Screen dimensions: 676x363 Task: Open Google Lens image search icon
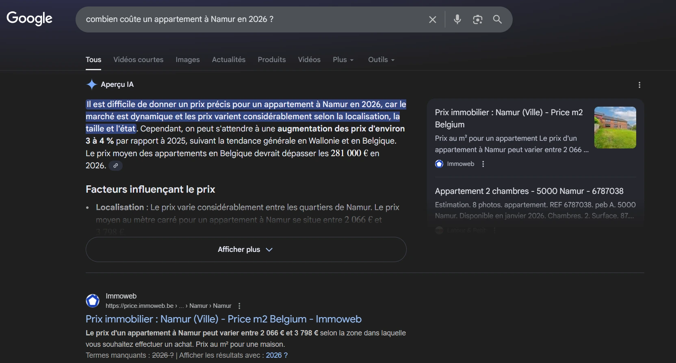tap(477, 19)
